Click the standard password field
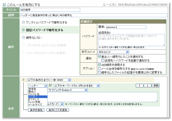172x121 pixels. 126,27
